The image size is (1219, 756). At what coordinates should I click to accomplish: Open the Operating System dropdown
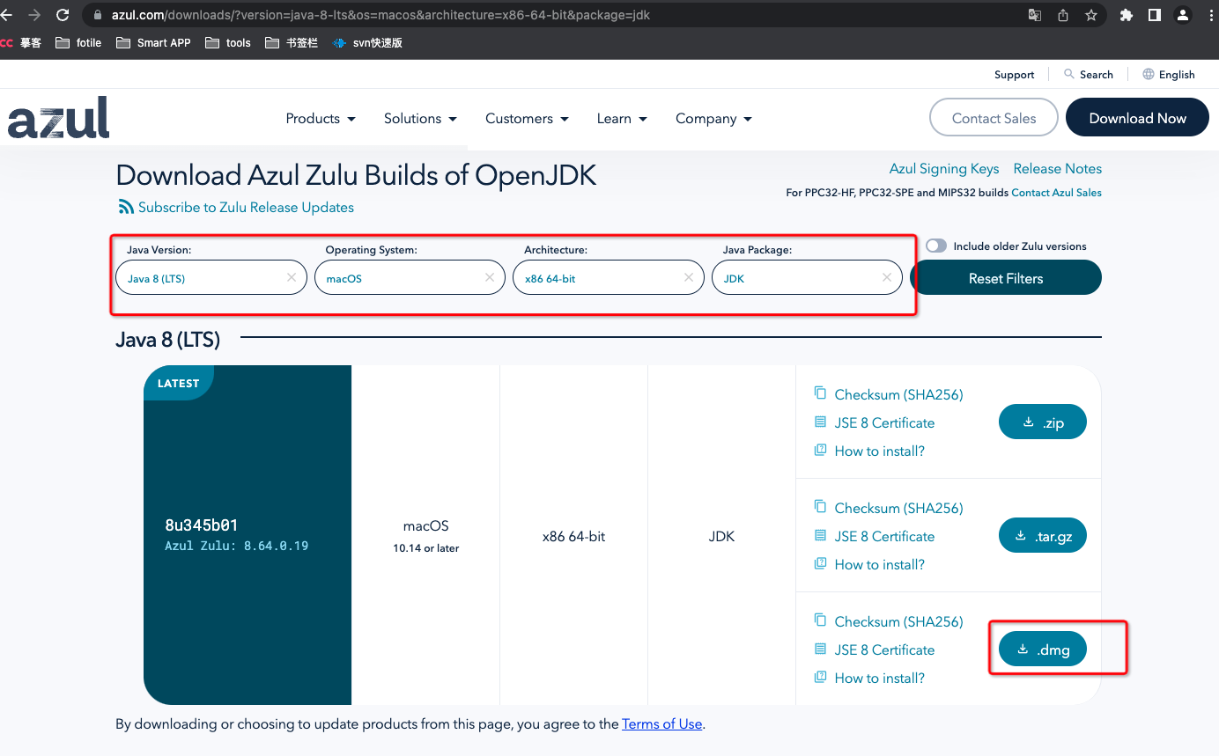[410, 277]
